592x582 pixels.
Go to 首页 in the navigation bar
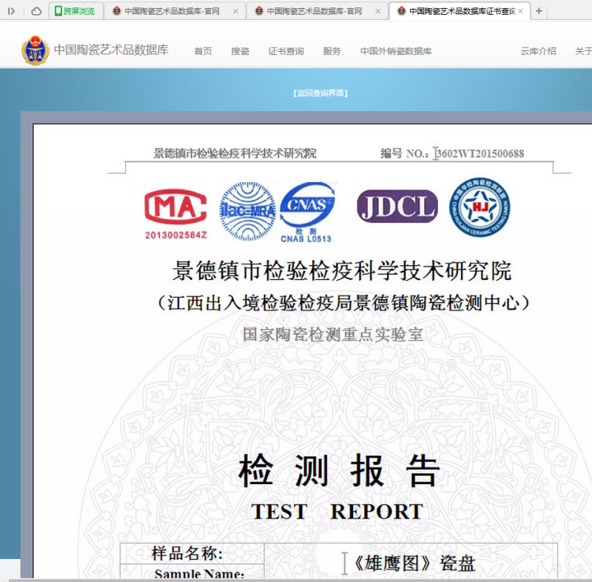click(203, 51)
